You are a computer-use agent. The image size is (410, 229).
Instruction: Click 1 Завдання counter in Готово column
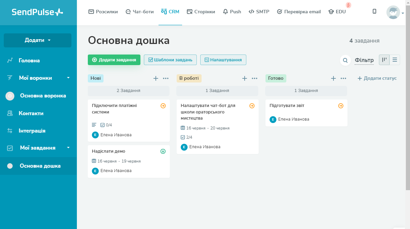click(306, 91)
